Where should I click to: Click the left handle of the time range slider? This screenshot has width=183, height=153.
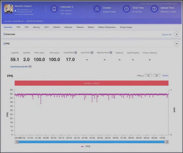tap(17, 142)
